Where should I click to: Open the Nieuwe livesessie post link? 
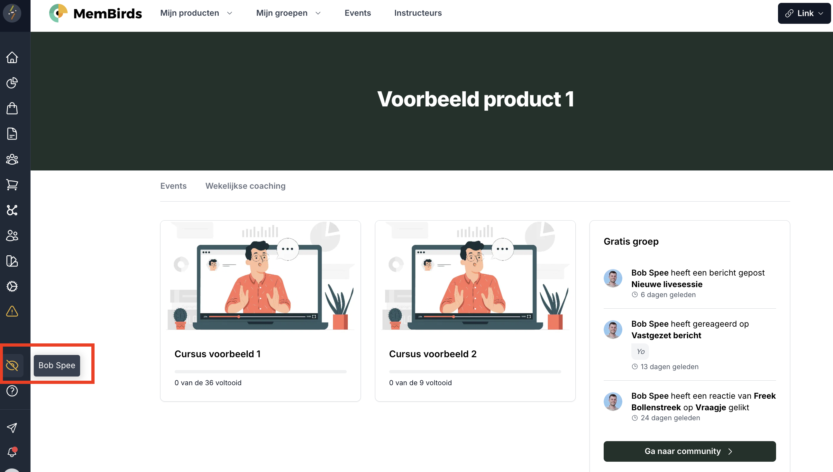pos(667,284)
